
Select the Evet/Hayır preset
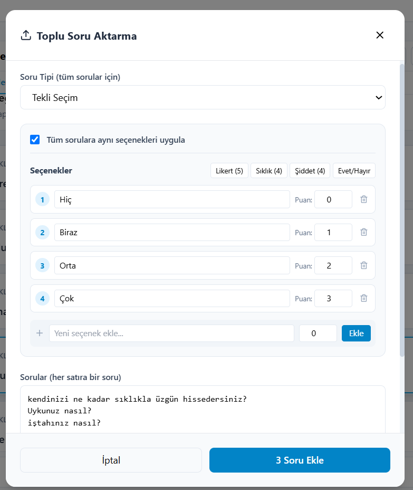(354, 171)
